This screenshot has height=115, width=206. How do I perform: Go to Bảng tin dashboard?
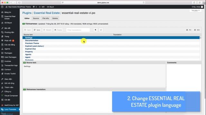click(x=8, y=12)
